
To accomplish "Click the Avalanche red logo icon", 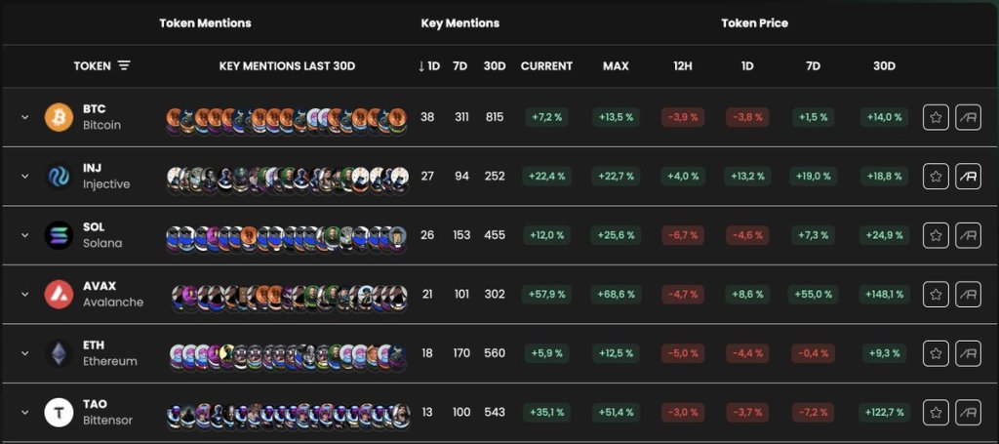I will (59, 295).
